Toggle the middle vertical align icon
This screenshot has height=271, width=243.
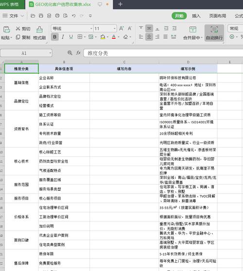tap(149, 28)
